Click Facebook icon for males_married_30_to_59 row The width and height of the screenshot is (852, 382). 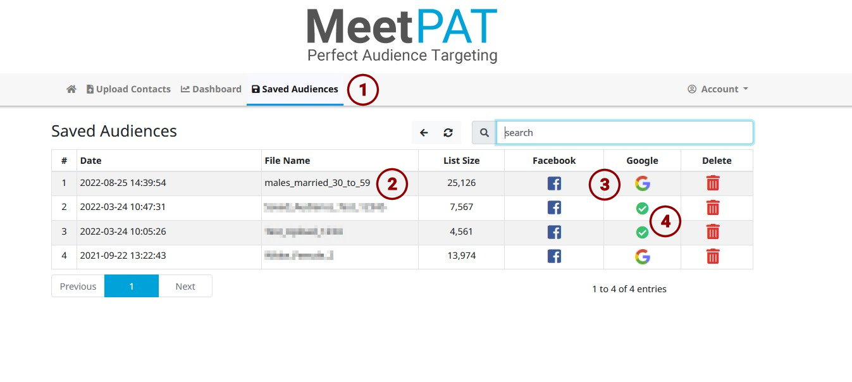(x=554, y=183)
